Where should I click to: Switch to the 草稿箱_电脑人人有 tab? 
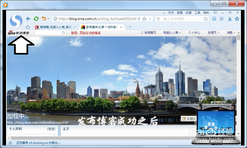[x=55, y=27]
